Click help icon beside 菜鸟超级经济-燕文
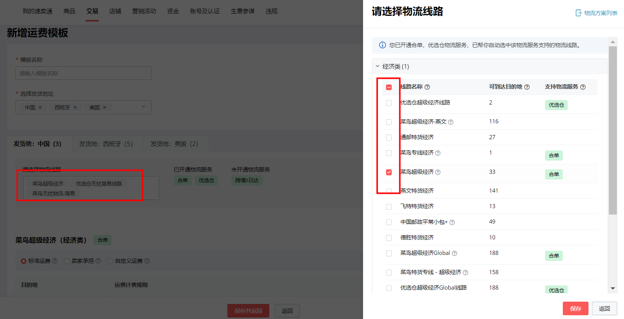 [451, 122]
